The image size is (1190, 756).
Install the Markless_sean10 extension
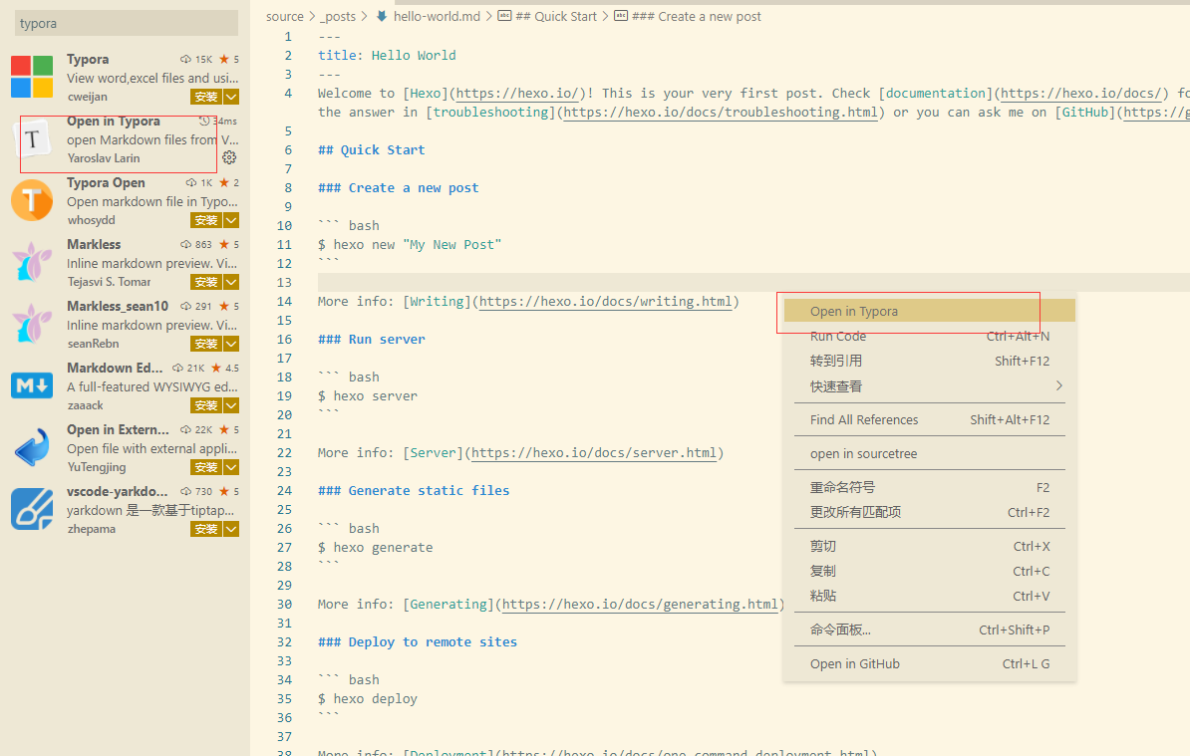206,345
